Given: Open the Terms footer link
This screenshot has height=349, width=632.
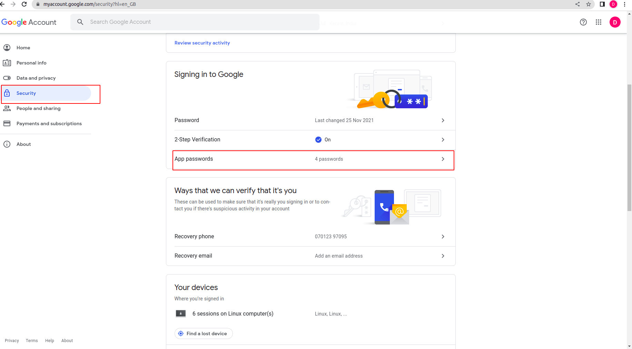Looking at the screenshot, I should coord(32,341).
